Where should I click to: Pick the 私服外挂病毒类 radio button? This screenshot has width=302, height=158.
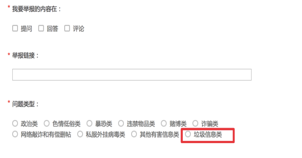80,134
